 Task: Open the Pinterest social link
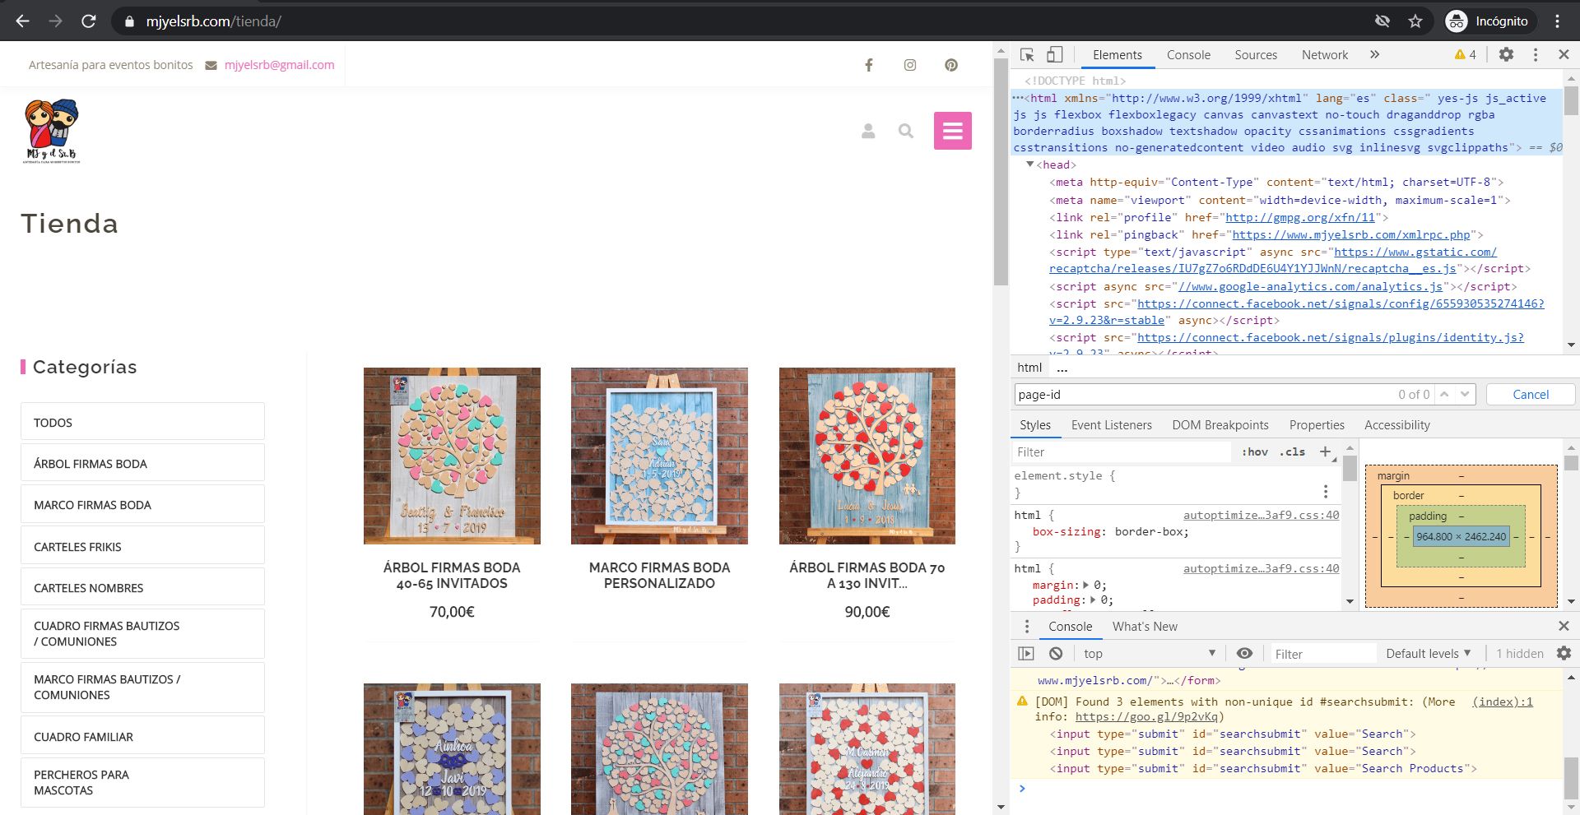point(951,65)
